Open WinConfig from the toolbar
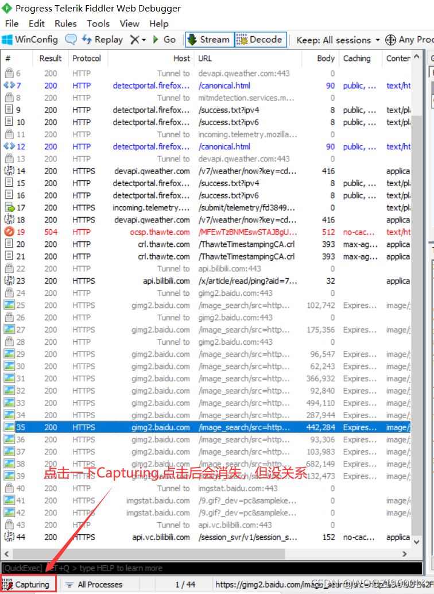 tap(30, 40)
